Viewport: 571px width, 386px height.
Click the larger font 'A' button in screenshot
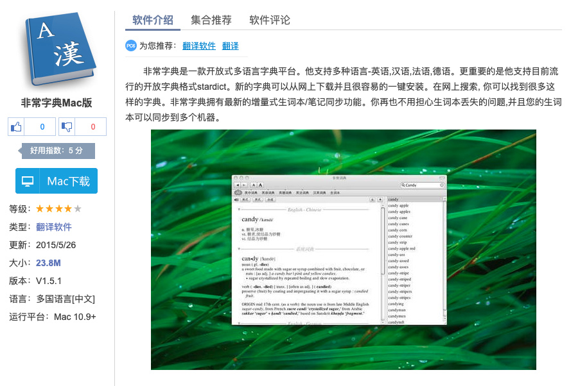click(x=261, y=185)
